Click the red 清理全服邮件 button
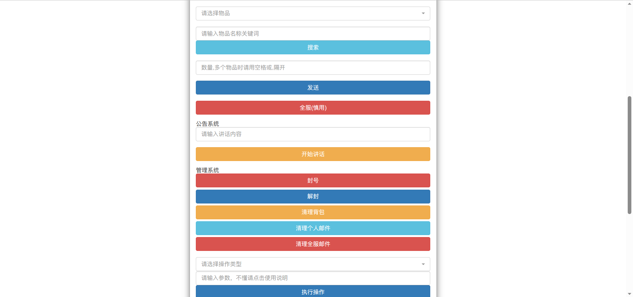 (x=313, y=244)
